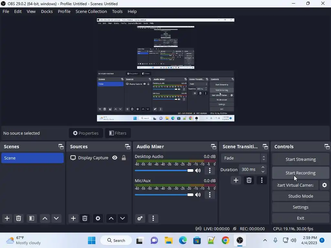
Task: Adjust the Desktop Audio volume slider
Action: point(164,170)
